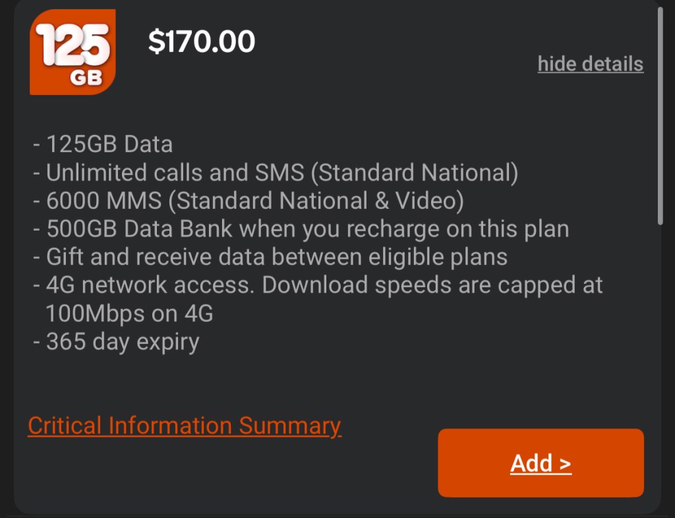Viewport: 675px width, 518px height.
Task: Click the (Standard National) text after SMS
Action: click(x=414, y=173)
